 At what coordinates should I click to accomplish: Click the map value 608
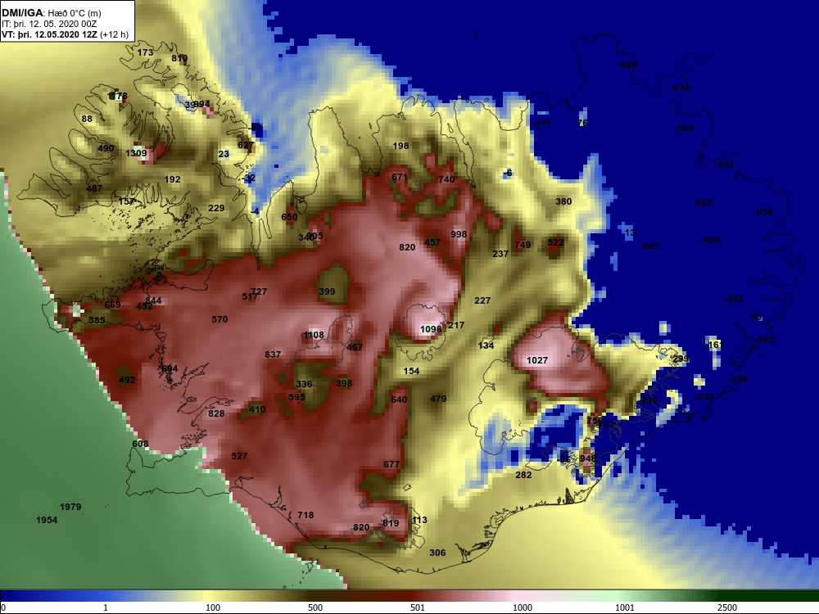[140, 444]
